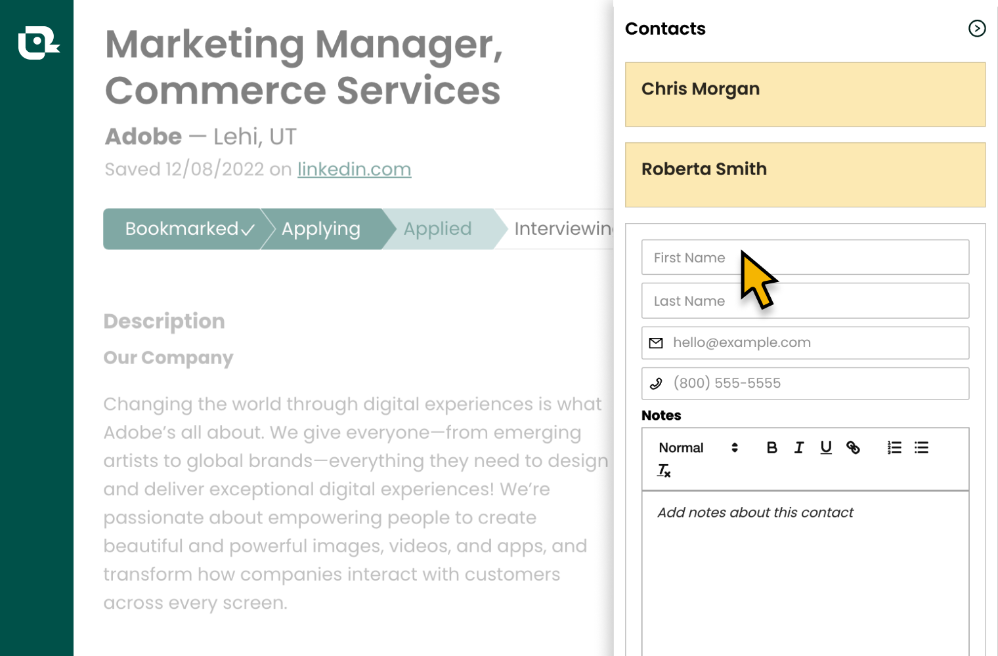998x656 pixels.
Task: Apply underline formatting in the notes editor
Action: click(825, 447)
